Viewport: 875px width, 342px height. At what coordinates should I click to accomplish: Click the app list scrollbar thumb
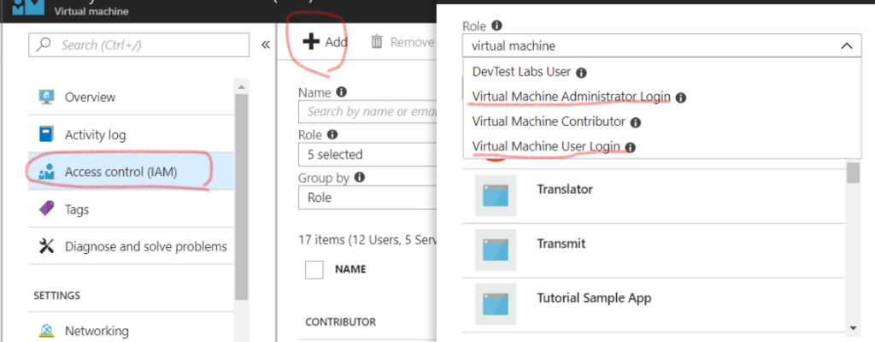853,173
